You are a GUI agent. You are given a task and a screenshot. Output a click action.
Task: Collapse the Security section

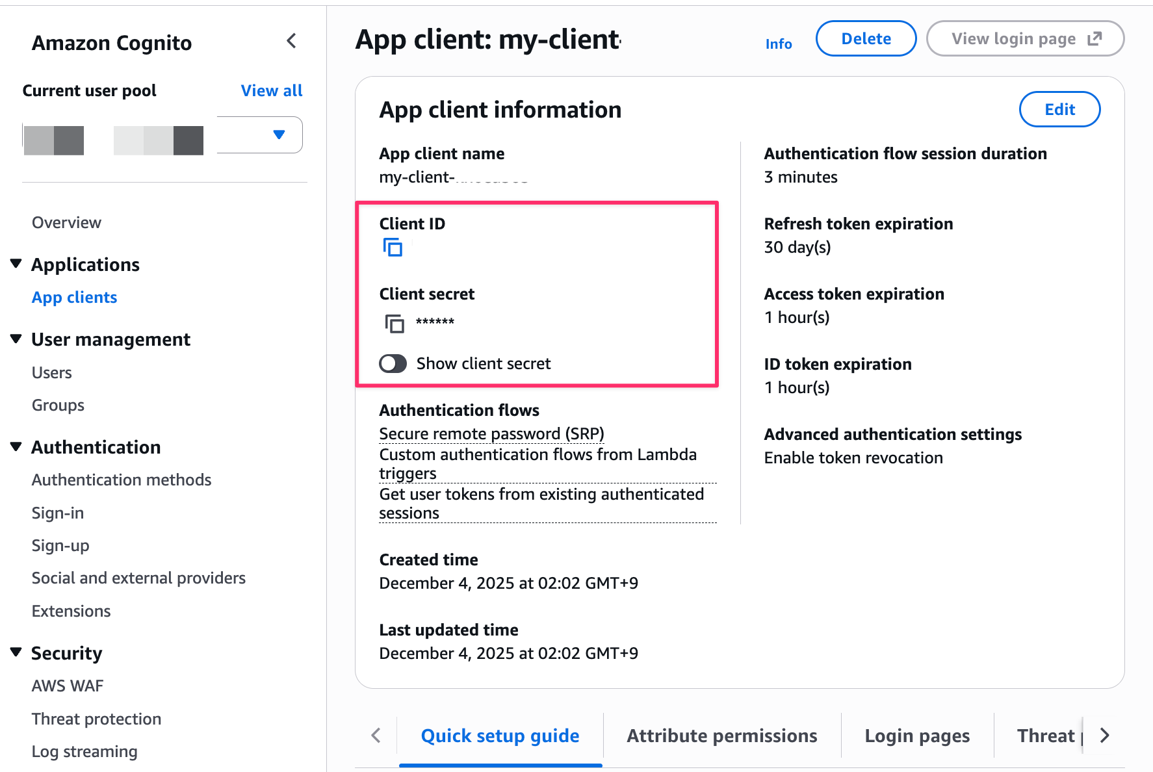pos(16,652)
